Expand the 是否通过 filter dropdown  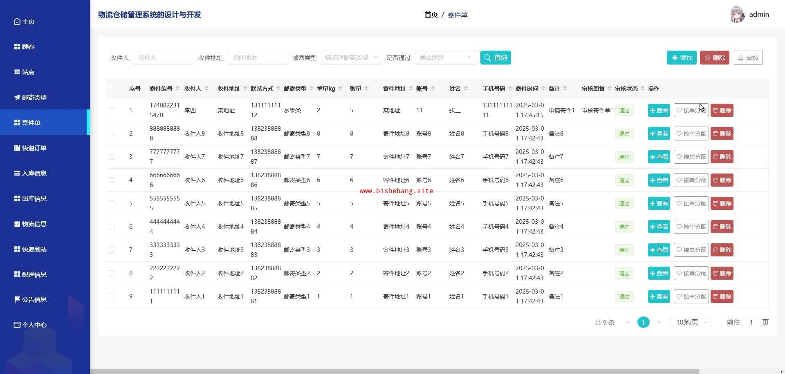tap(445, 58)
